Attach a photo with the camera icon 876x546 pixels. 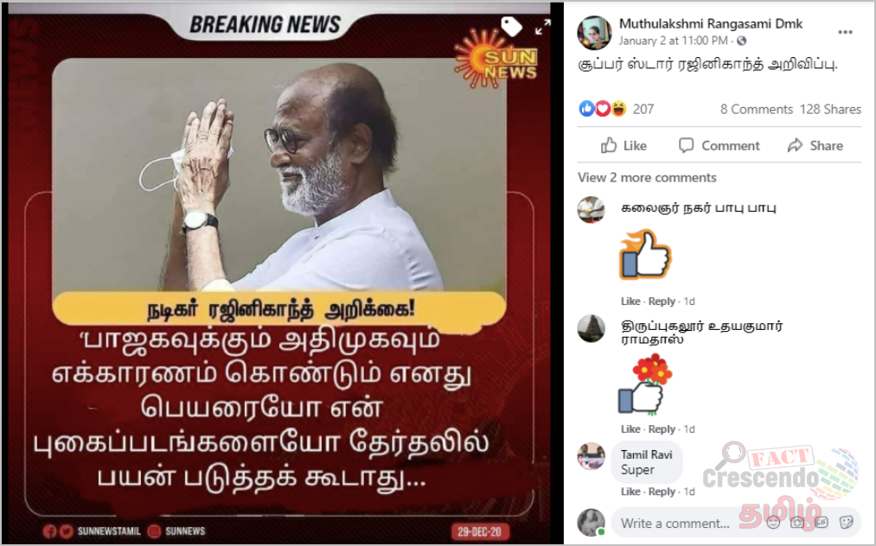(797, 523)
